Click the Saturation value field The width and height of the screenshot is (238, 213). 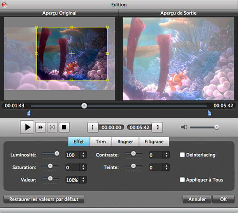point(73,167)
